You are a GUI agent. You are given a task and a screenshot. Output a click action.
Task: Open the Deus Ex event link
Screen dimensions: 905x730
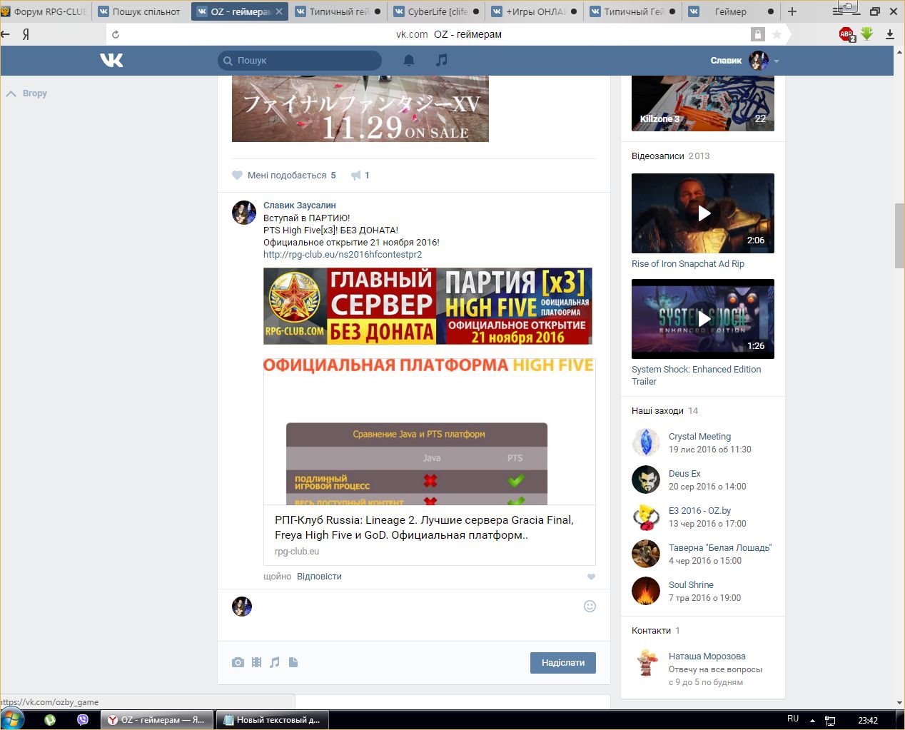point(684,474)
